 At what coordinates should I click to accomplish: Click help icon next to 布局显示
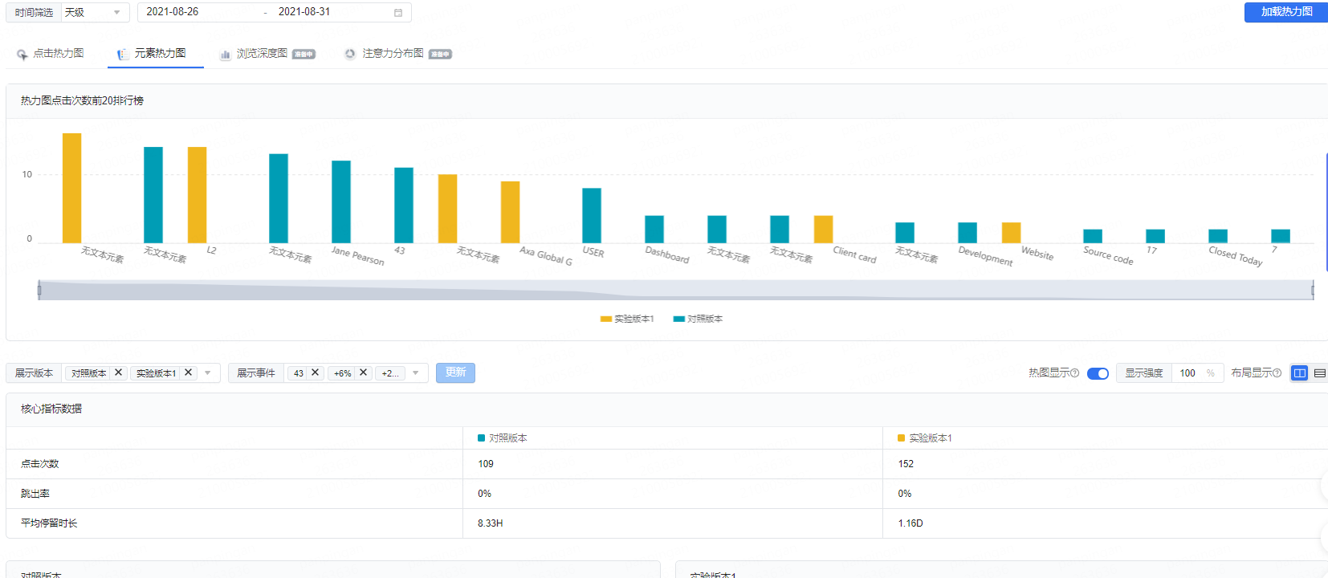1277,373
